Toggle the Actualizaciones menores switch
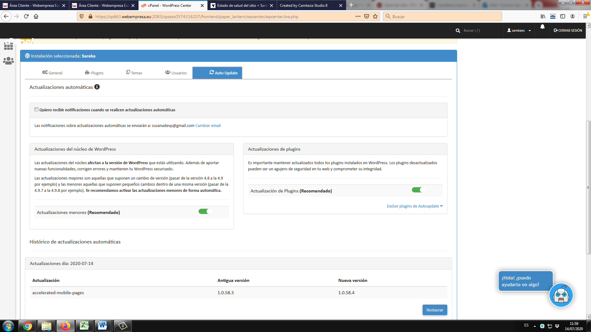The width and height of the screenshot is (591, 332). coord(205,211)
